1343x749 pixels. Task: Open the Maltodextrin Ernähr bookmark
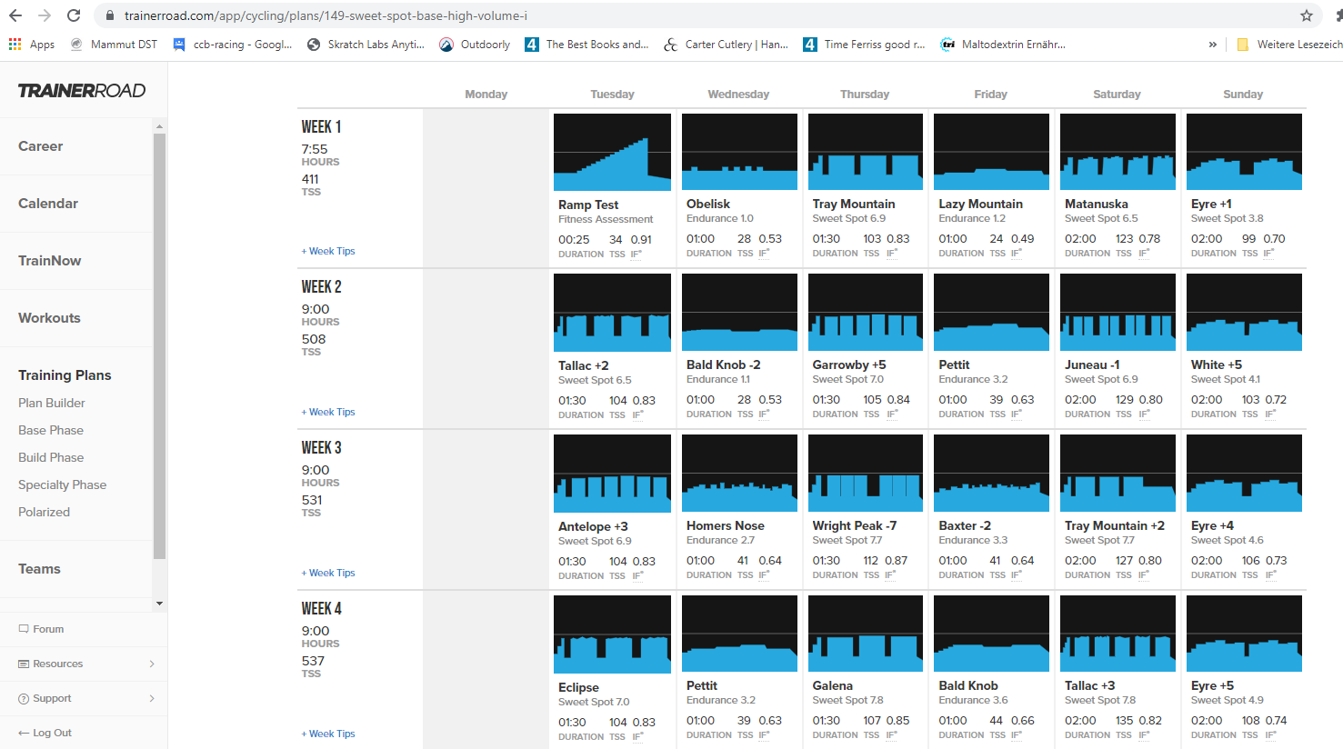pos(1003,45)
